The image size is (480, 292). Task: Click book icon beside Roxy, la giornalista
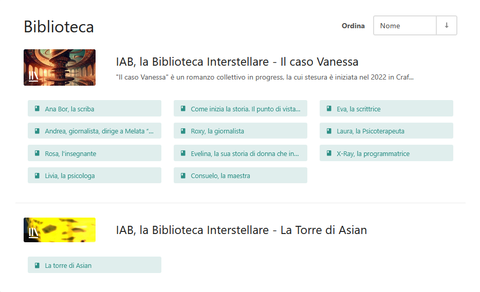pyautogui.click(x=183, y=131)
